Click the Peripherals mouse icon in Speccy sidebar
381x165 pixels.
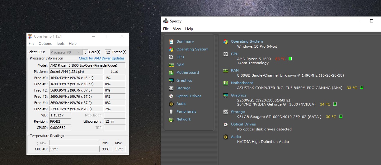[x=171, y=111]
